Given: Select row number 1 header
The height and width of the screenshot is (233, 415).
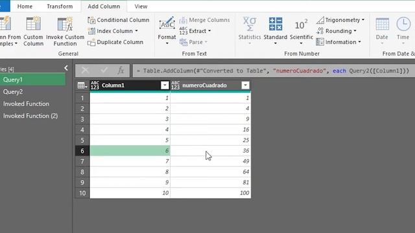Looking at the screenshot, I should (x=82, y=98).
